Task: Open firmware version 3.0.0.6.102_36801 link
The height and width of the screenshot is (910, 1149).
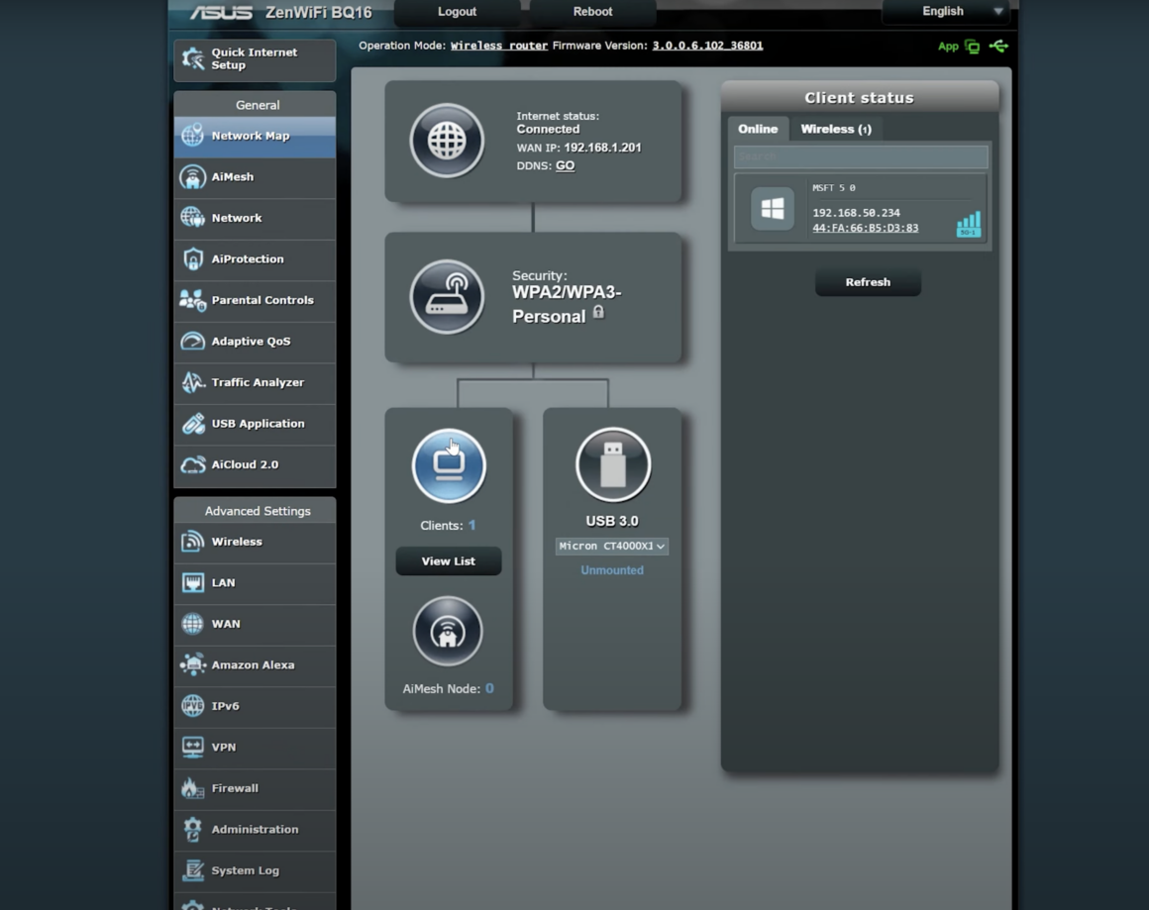Action: coord(708,46)
